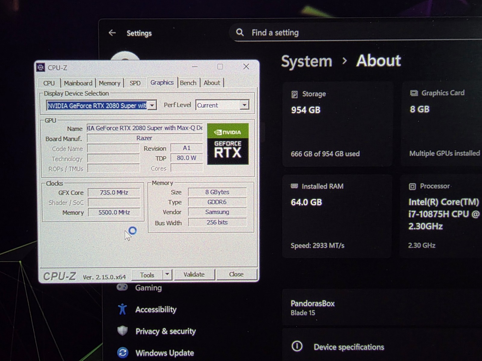This screenshot has width=482, height=361.
Task: Click the Installed RAM icon
Action: tap(294, 186)
